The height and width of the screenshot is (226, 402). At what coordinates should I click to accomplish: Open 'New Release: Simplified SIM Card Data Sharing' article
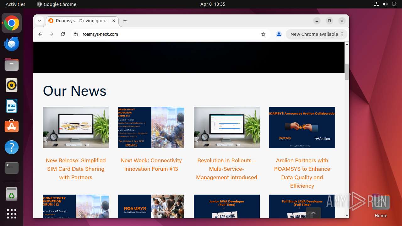pos(76,169)
